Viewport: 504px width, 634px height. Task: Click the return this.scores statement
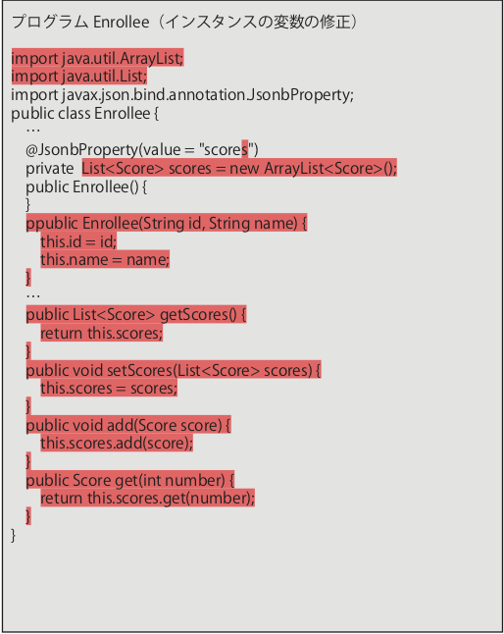101,333
